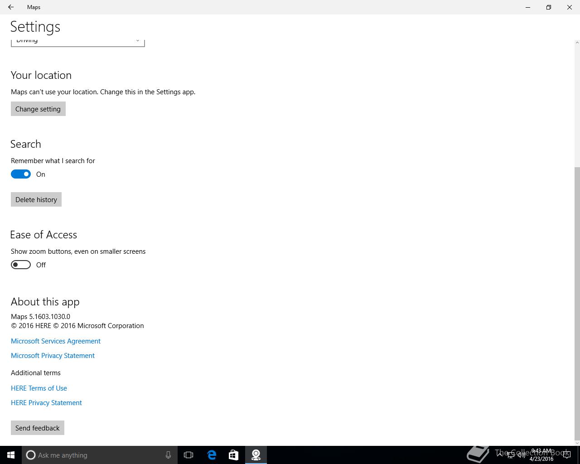580x464 pixels.
Task: Click the Your location heading
Action: pos(41,75)
